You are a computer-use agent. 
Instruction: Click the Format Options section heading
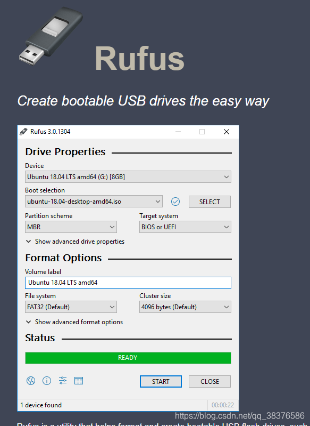63,258
